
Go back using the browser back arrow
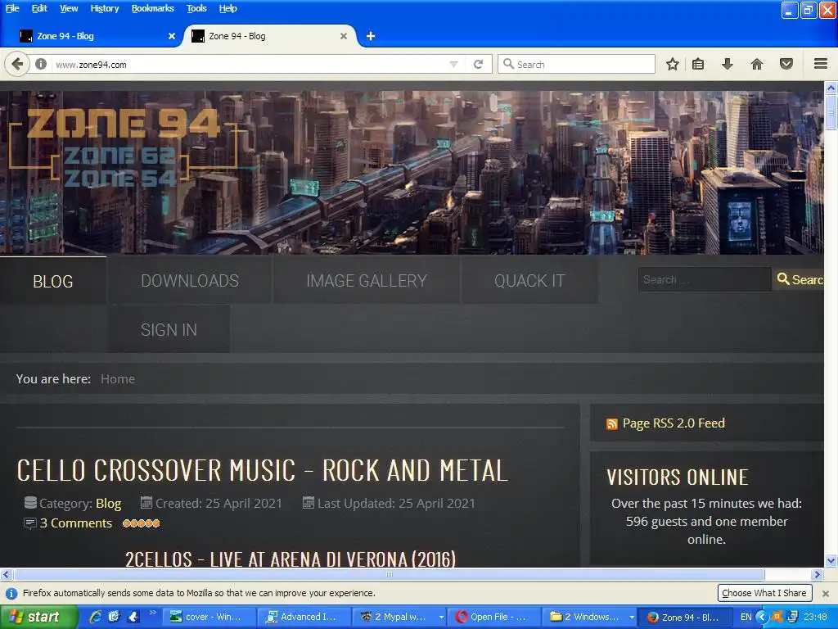click(x=17, y=64)
